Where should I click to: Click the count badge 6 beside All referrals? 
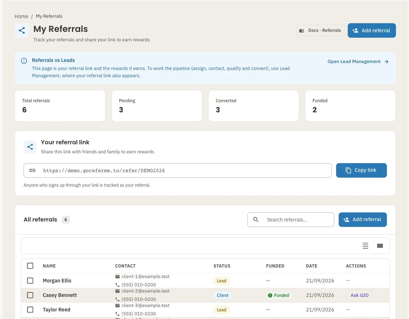click(x=66, y=220)
